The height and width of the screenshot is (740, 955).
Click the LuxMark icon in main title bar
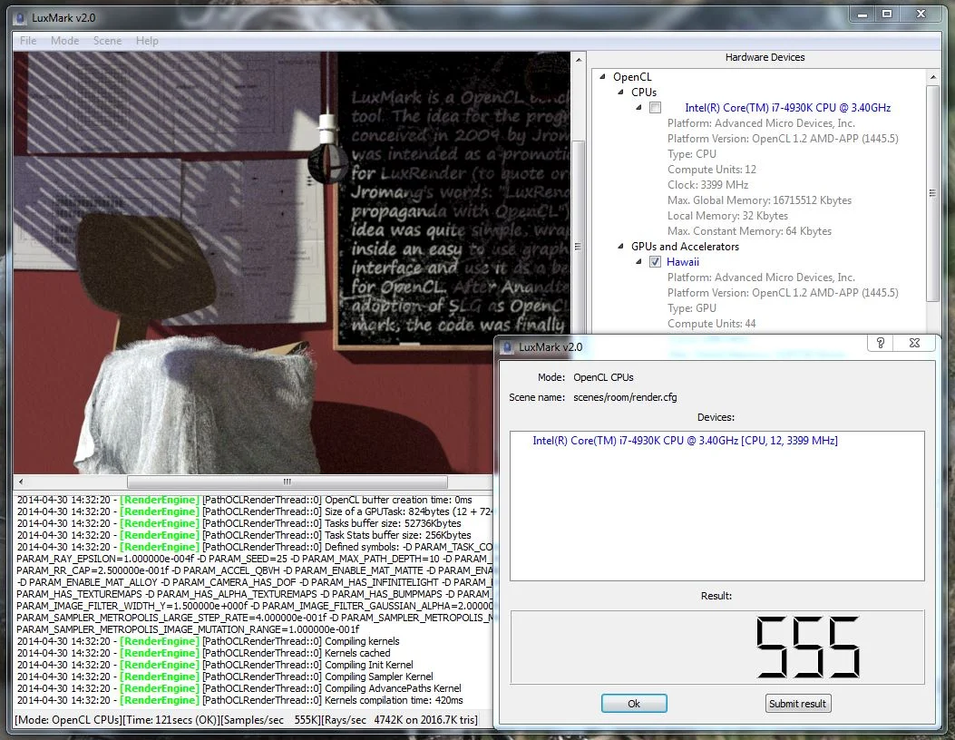19,17
